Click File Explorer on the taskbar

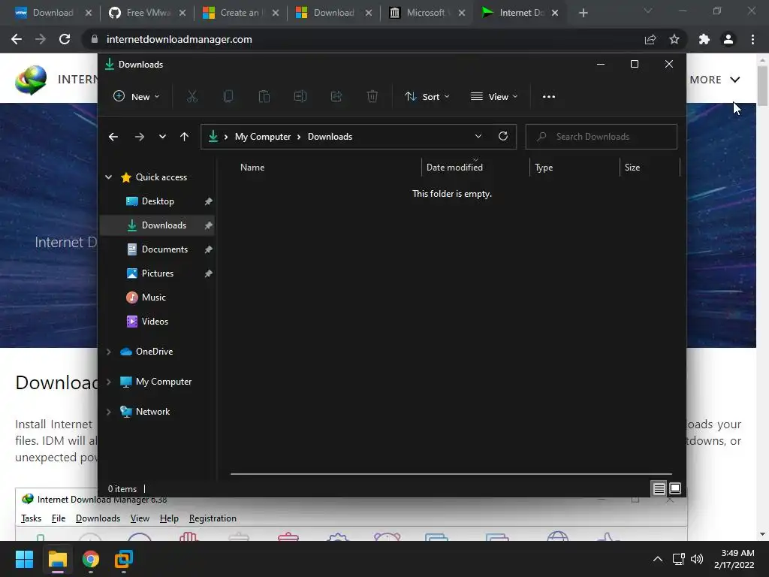point(57,559)
